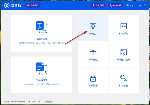Click the user icon beside 登录/注册
The height and width of the screenshot is (105, 150).
tap(93, 5)
